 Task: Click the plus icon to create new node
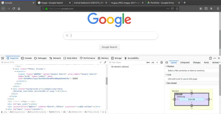pyautogui.click(x=100, y=62)
